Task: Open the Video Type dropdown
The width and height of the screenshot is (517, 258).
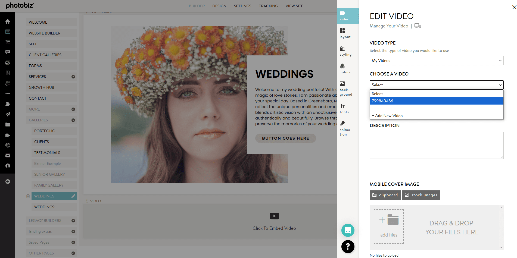Action: (x=436, y=61)
